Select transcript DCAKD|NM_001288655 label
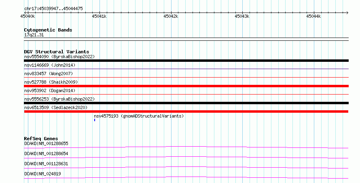The height and width of the screenshot is (183, 360). [x=46, y=143]
